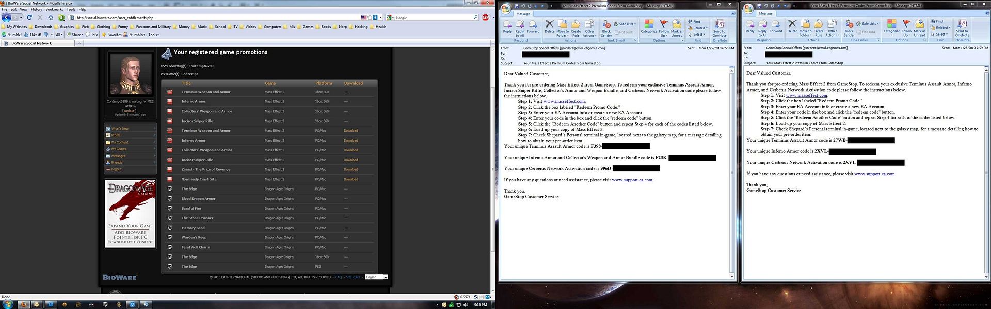Open the English language dropdown on BioWare page
Viewport: 991px width, 309px height.
click(376, 277)
